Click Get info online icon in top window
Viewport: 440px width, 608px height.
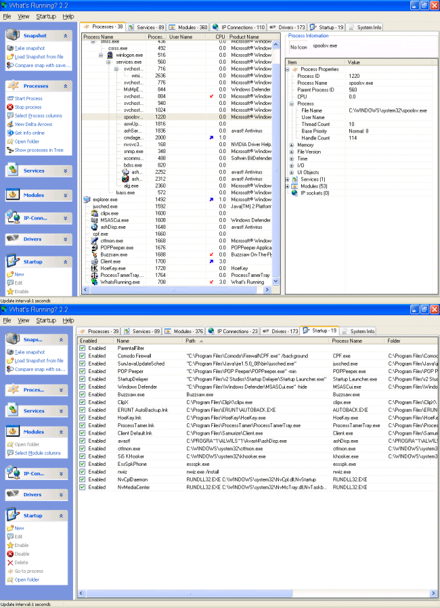pyautogui.click(x=10, y=133)
